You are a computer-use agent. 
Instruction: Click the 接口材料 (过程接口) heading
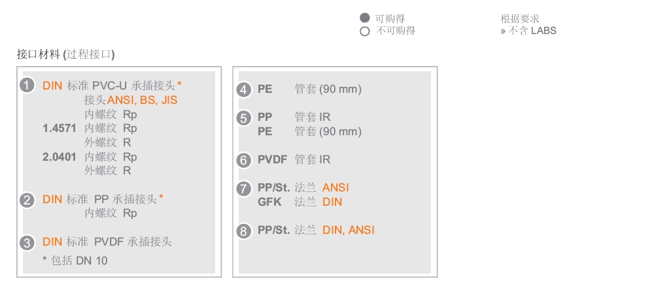coord(66,55)
